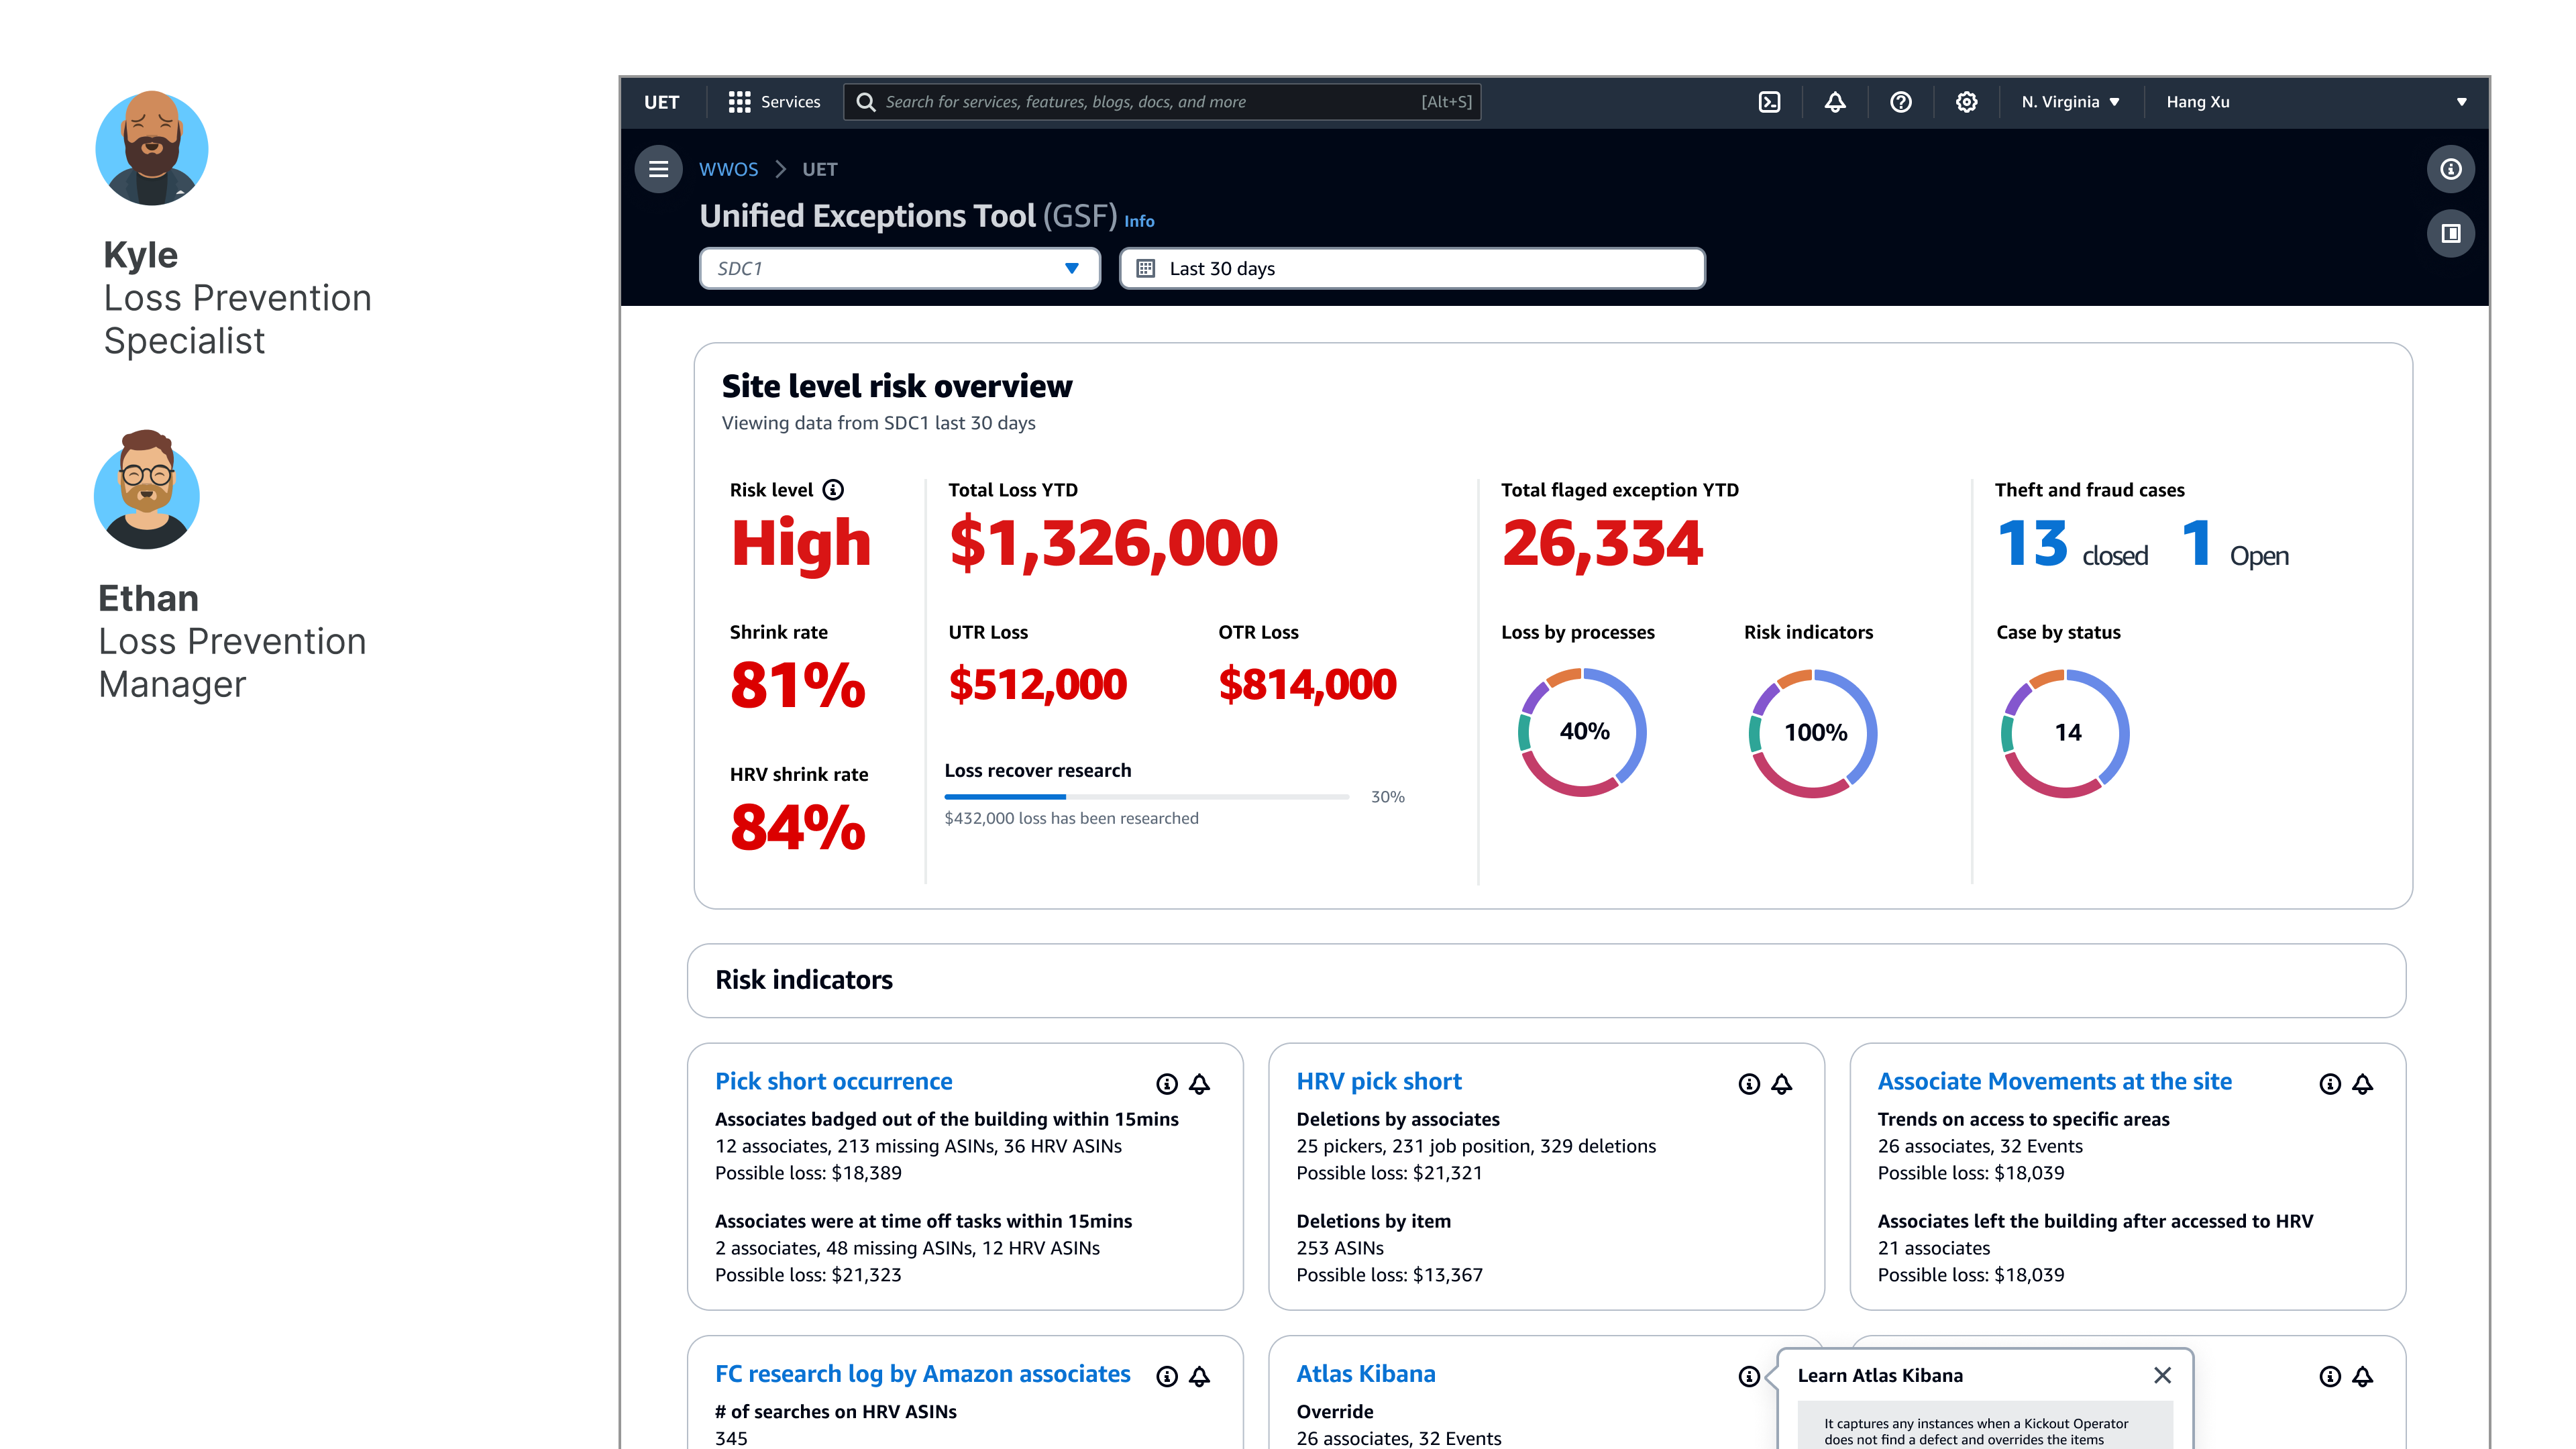2576x1449 pixels.
Task: Click the notifications bell in top bar
Action: point(1835,102)
